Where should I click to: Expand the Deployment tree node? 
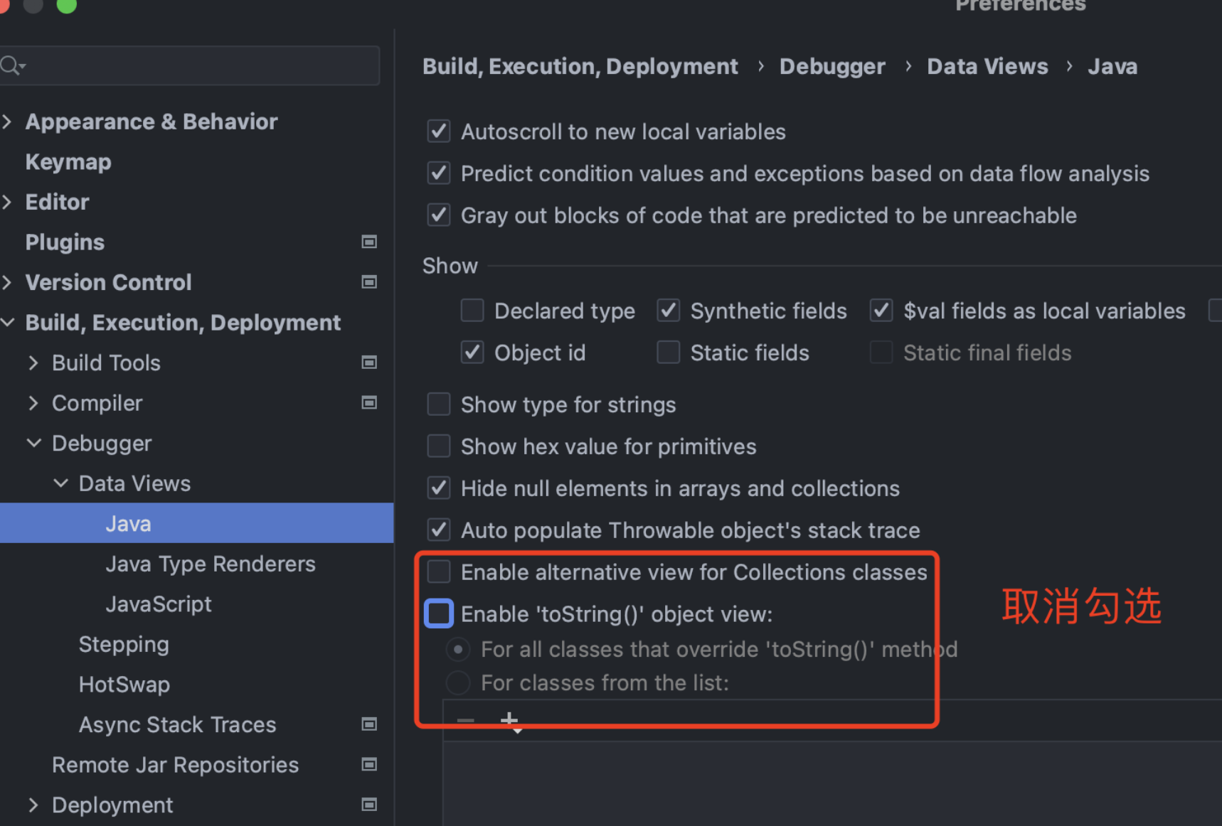click(x=33, y=805)
